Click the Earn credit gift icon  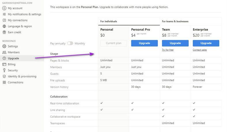pos(4,32)
